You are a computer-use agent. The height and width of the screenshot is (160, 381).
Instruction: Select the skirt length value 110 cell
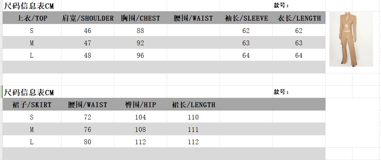(193, 117)
